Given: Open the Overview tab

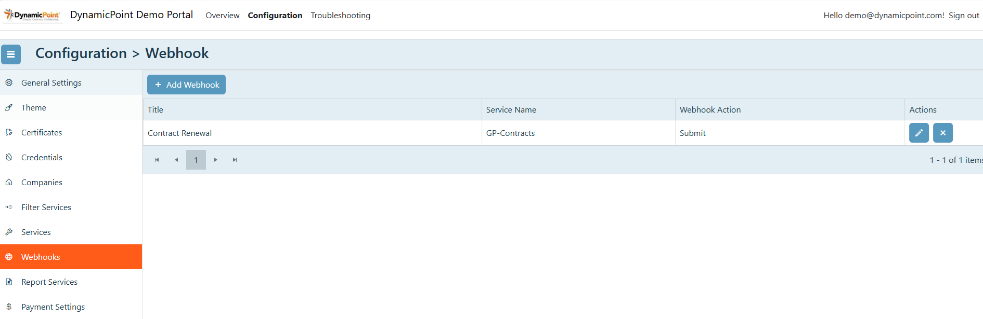Looking at the screenshot, I should coord(223,16).
